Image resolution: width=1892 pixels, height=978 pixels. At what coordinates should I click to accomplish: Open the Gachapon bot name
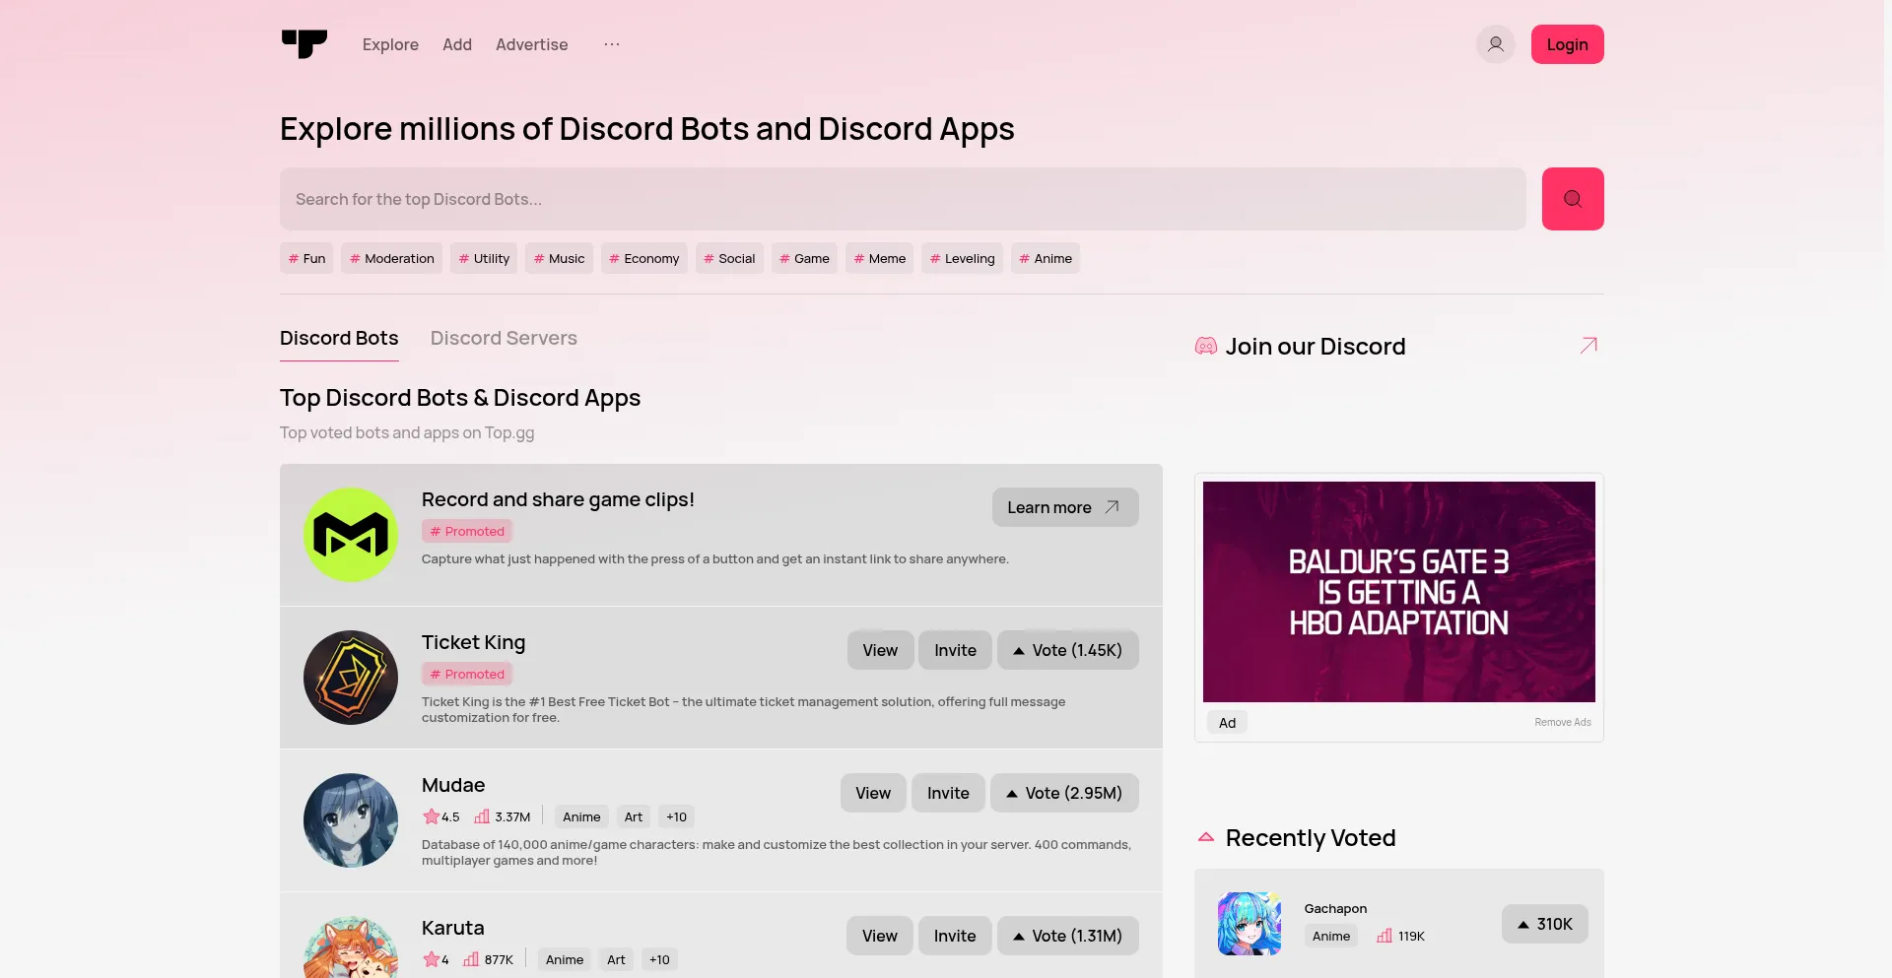(1335, 908)
